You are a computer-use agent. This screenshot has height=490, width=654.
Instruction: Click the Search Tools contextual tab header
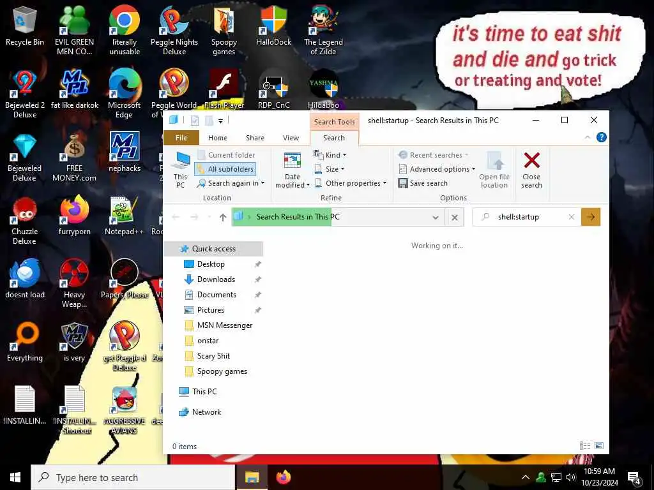pyautogui.click(x=335, y=122)
